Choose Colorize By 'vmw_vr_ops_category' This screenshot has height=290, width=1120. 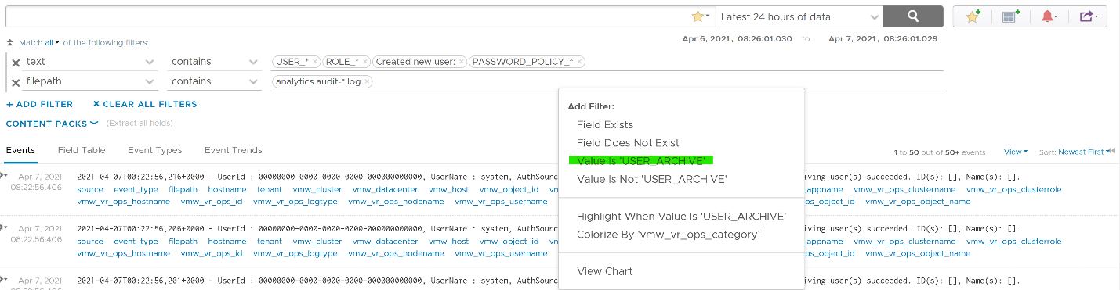pos(669,235)
